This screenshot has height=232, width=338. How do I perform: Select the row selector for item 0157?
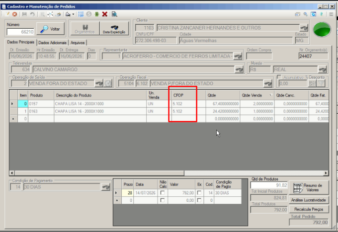(x=13, y=104)
